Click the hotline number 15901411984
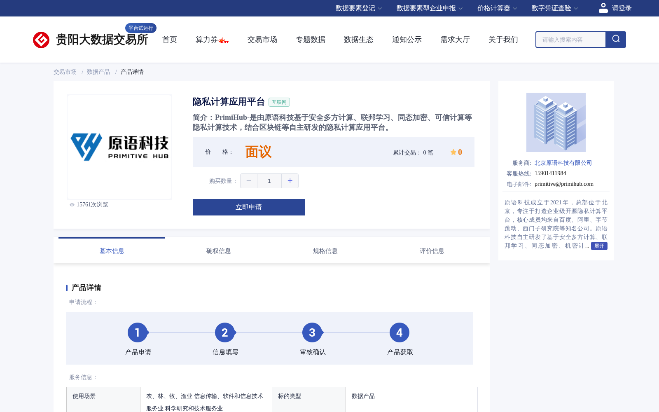This screenshot has width=659, height=412. [550, 173]
